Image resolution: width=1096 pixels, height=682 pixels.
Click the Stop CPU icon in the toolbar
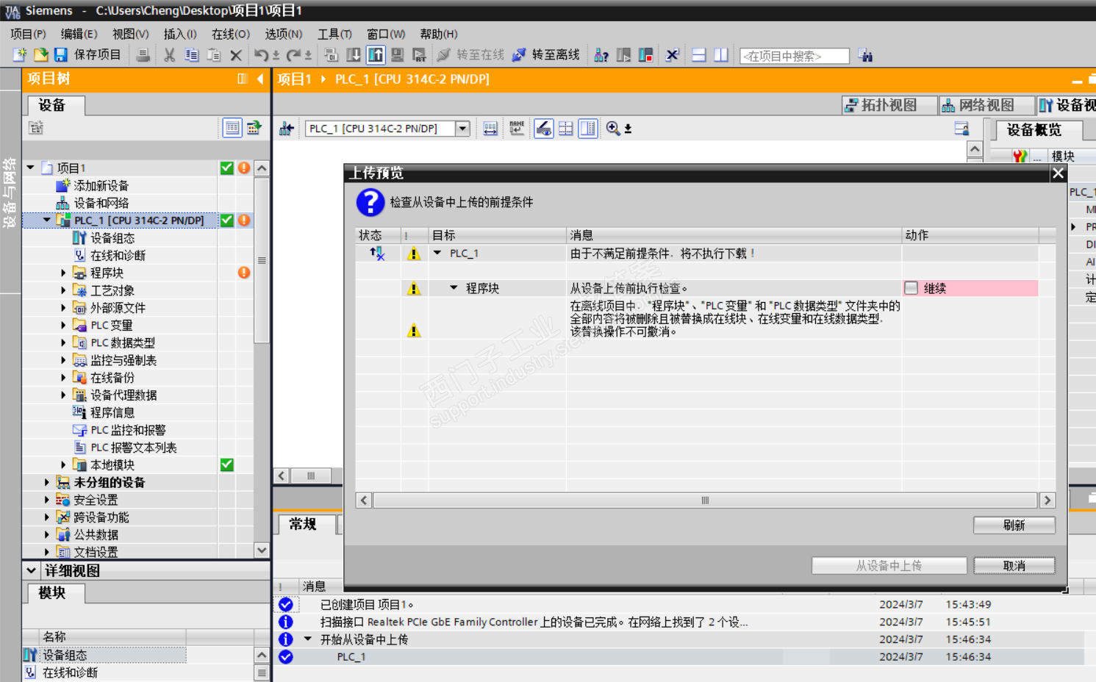click(645, 55)
